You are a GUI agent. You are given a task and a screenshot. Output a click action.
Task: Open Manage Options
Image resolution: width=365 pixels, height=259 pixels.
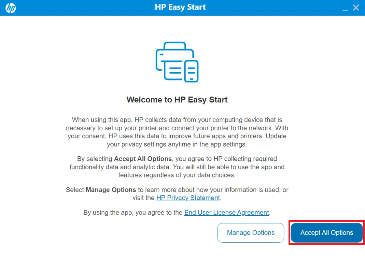click(251, 233)
